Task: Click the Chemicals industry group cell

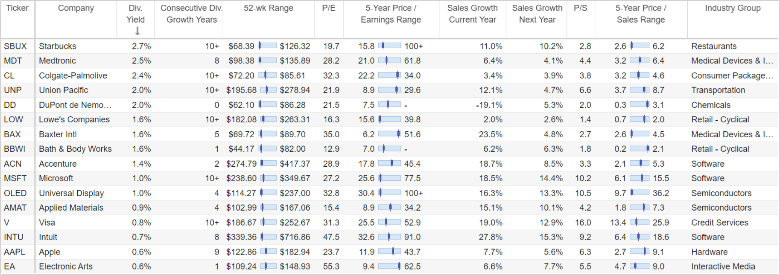Action: (x=711, y=105)
